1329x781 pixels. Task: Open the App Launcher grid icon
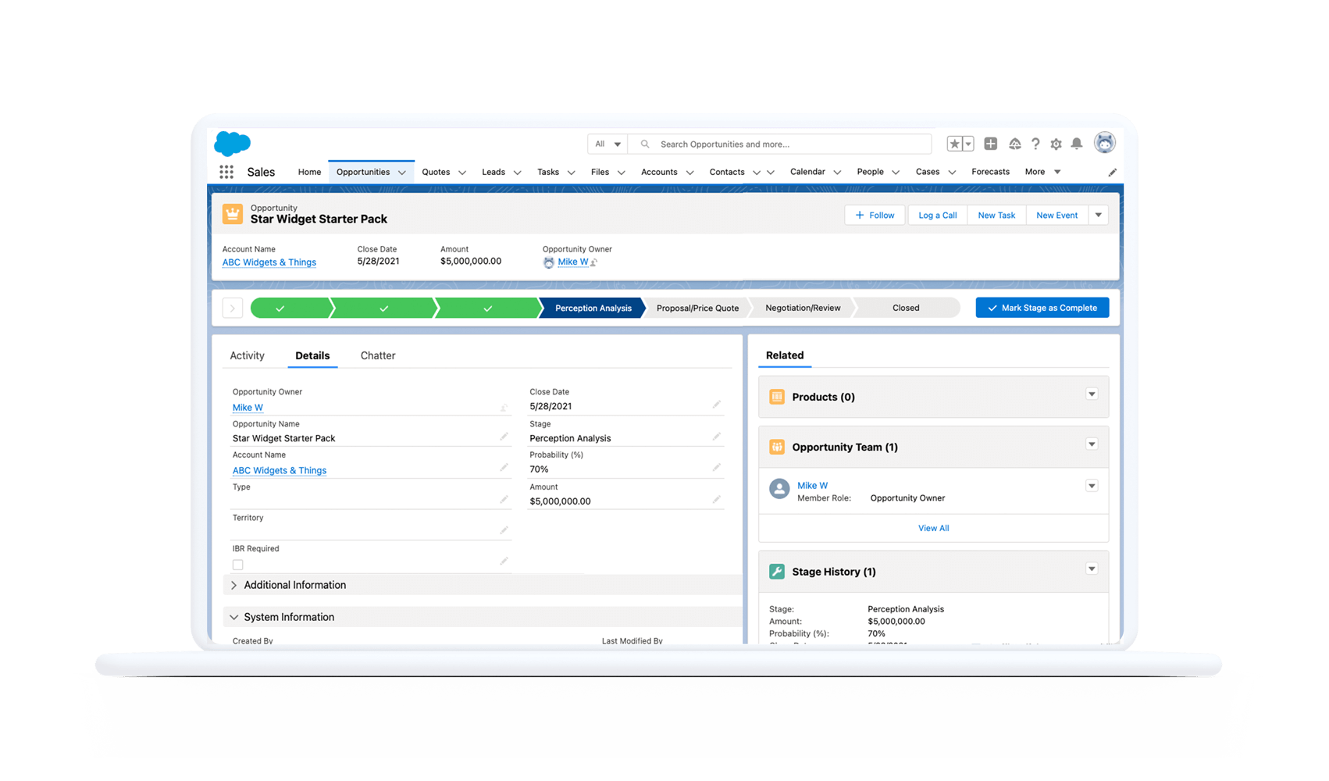[226, 172]
